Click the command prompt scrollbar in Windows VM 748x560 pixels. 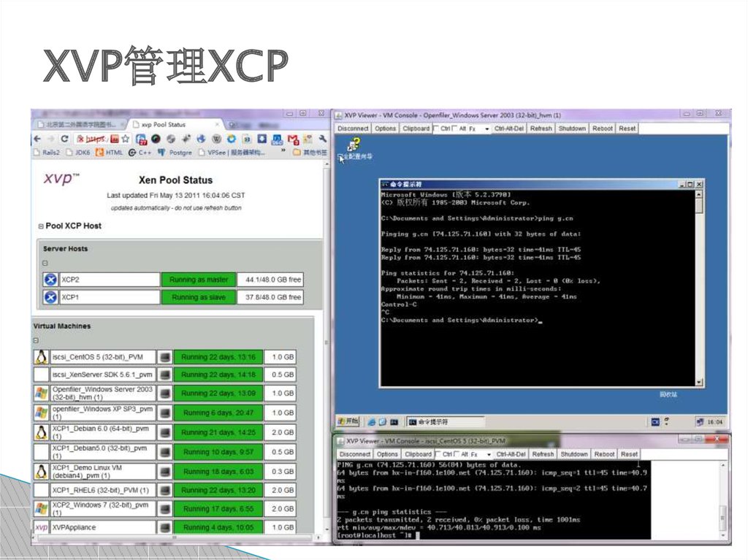[699, 288]
